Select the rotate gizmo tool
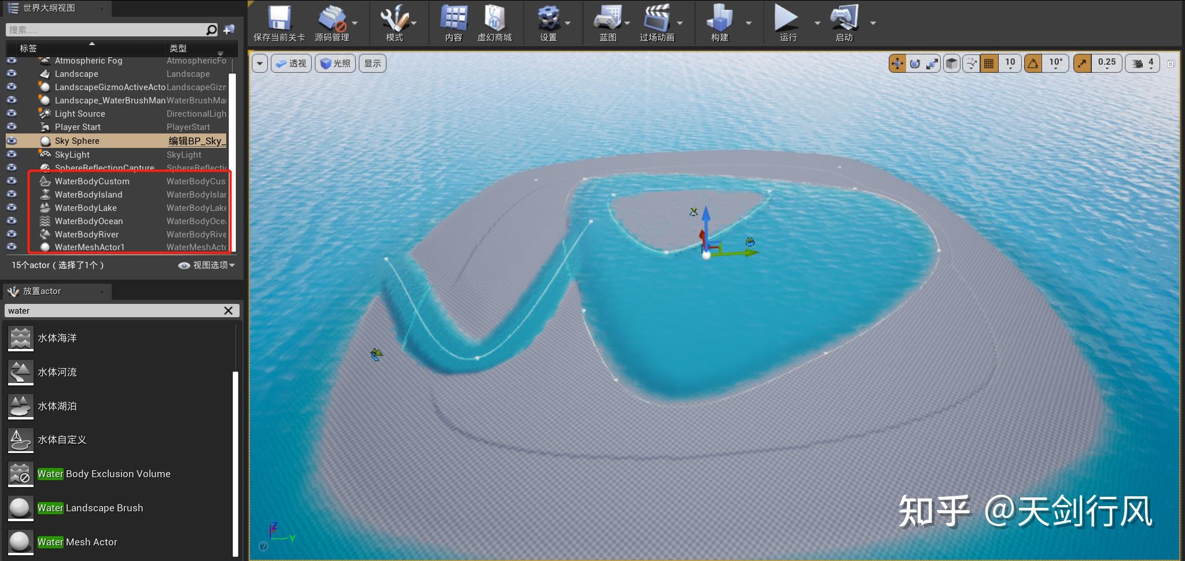Viewport: 1185px width, 561px height. pyautogui.click(x=914, y=63)
